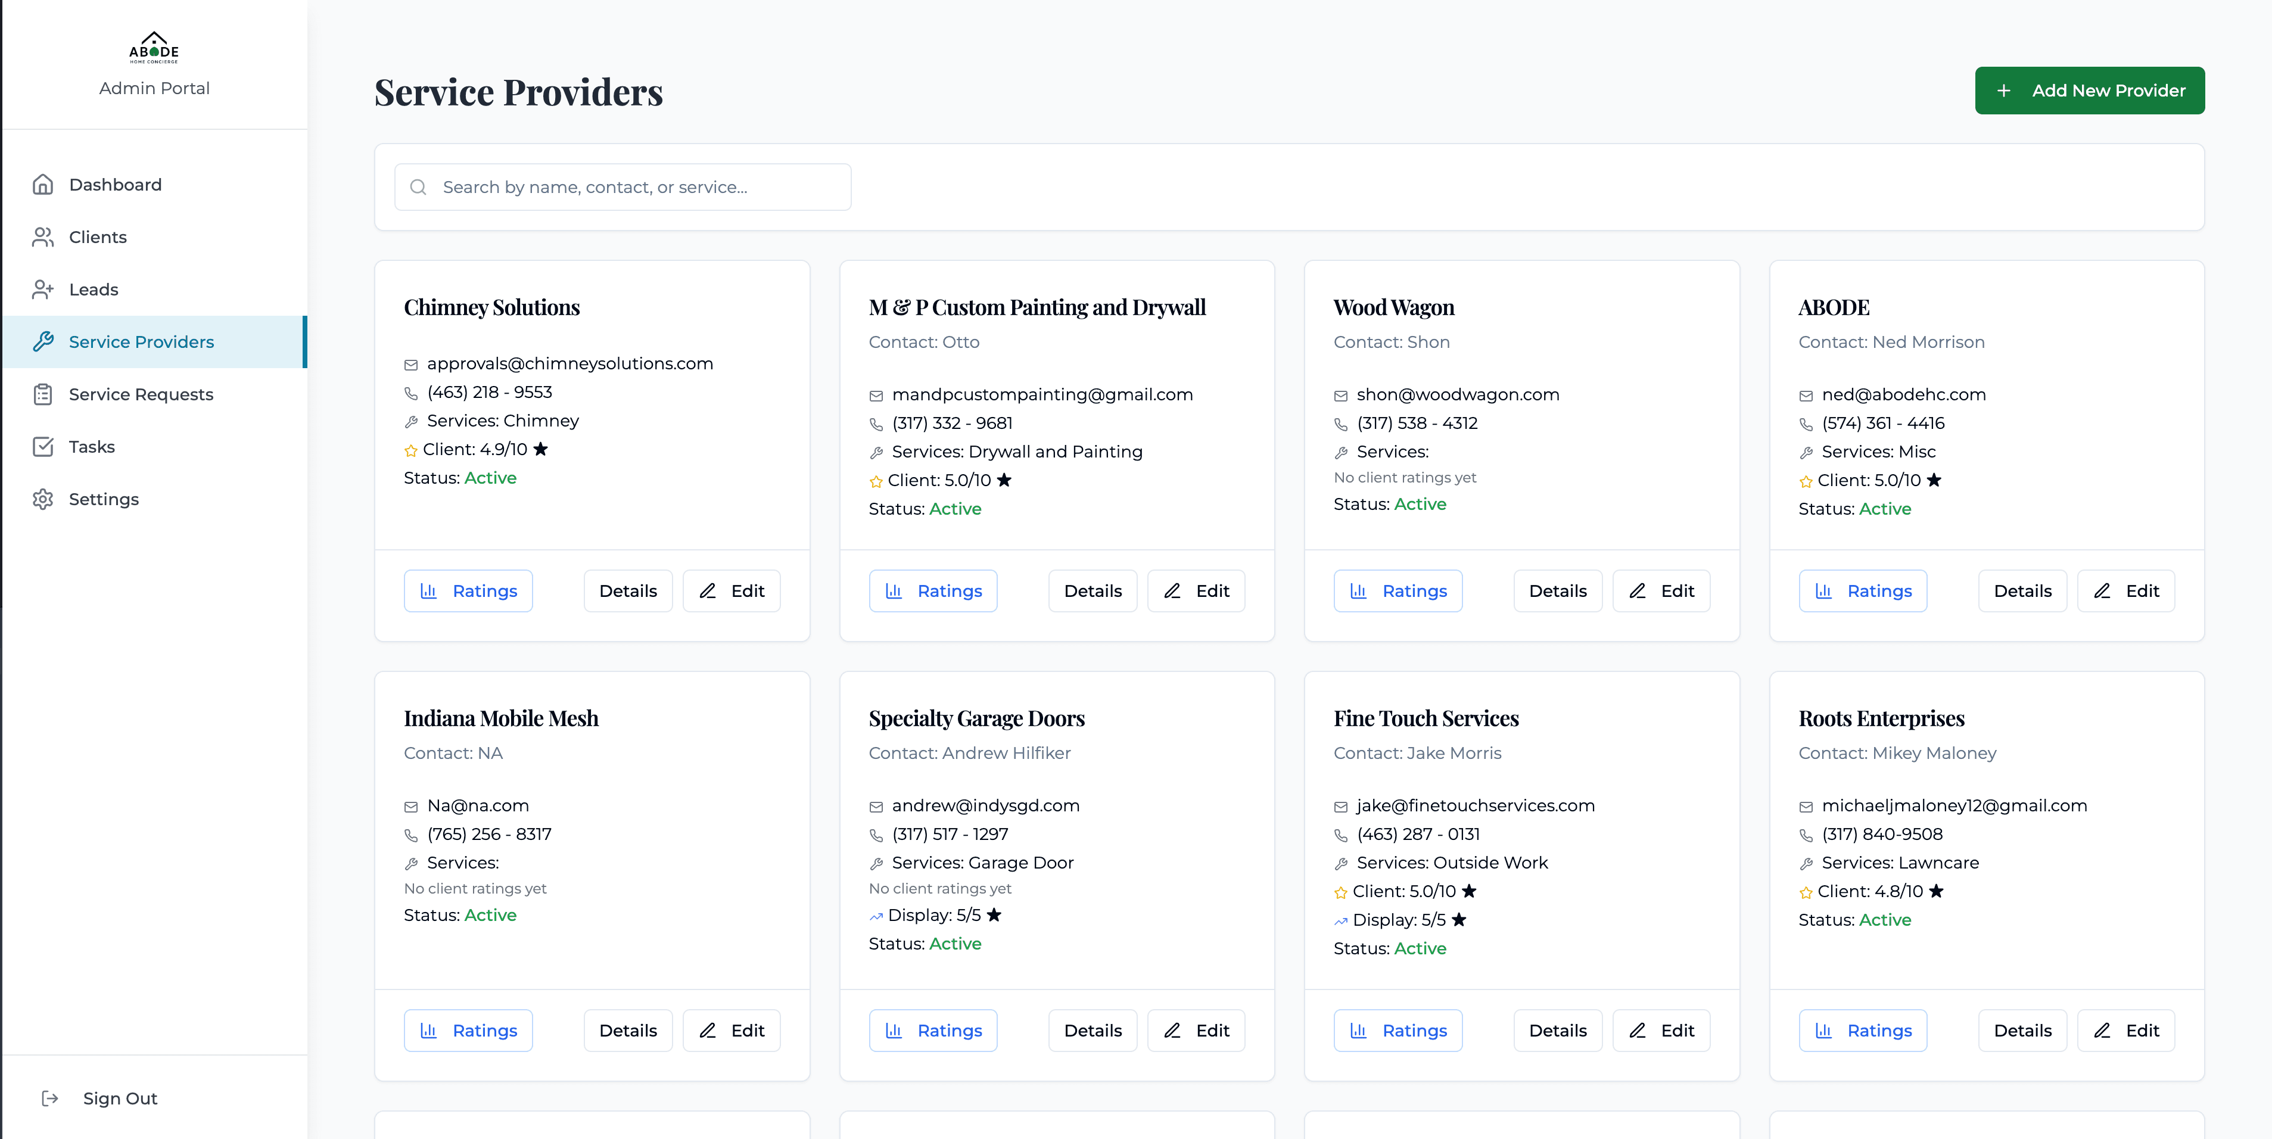Go to Service Requests page
The width and height of the screenshot is (2272, 1139).
point(141,394)
